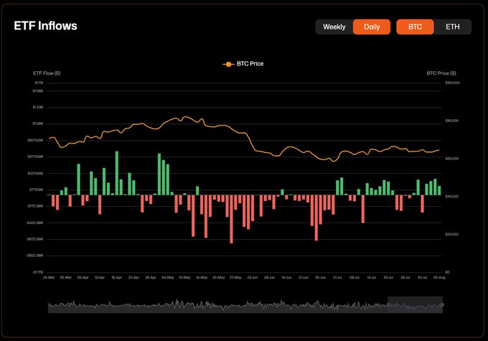Click the 04-May date axis label
This screenshot has width=488, height=341.
167,278
